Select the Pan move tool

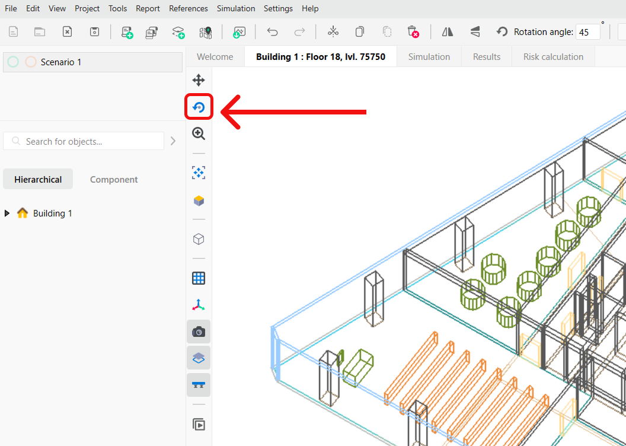pos(199,80)
